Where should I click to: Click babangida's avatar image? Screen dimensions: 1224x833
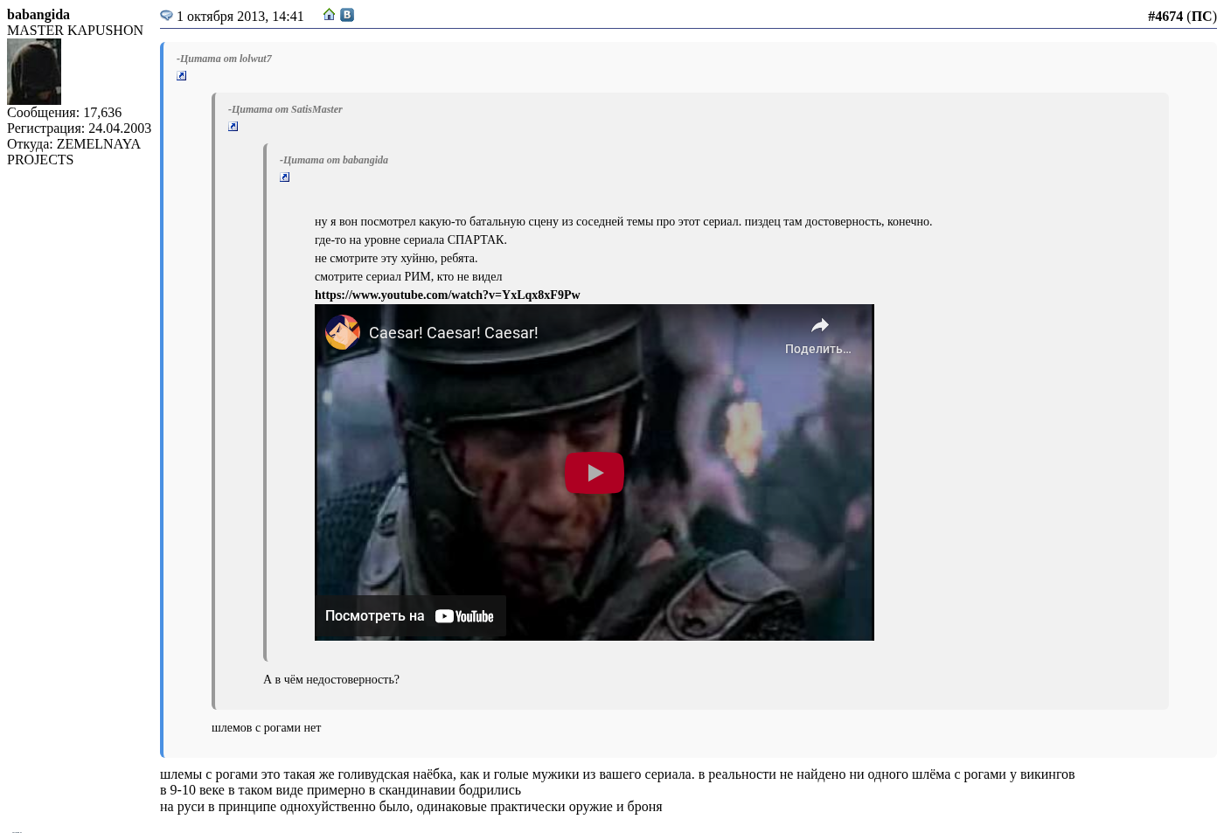pyautogui.click(x=34, y=72)
